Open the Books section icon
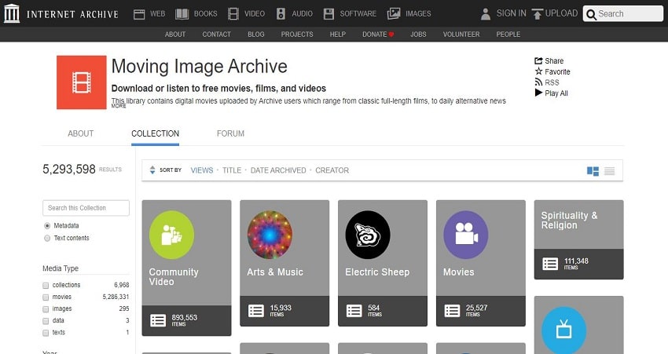Image resolution: width=668 pixels, height=354 pixels. pyautogui.click(x=182, y=14)
